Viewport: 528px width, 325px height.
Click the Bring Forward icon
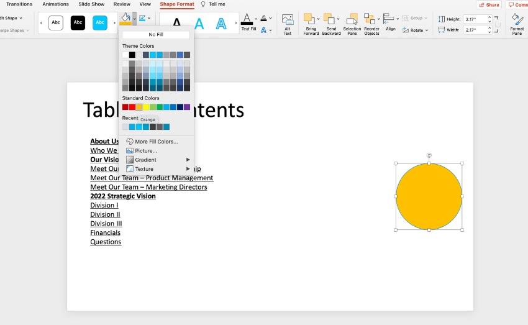pyautogui.click(x=309, y=19)
